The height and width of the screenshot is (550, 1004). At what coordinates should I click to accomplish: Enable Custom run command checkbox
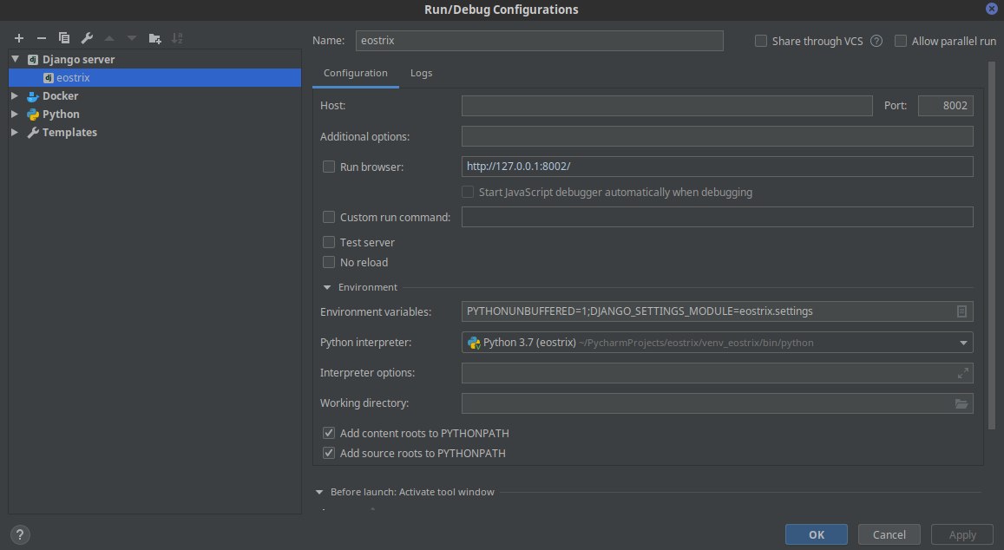(x=329, y=217)
